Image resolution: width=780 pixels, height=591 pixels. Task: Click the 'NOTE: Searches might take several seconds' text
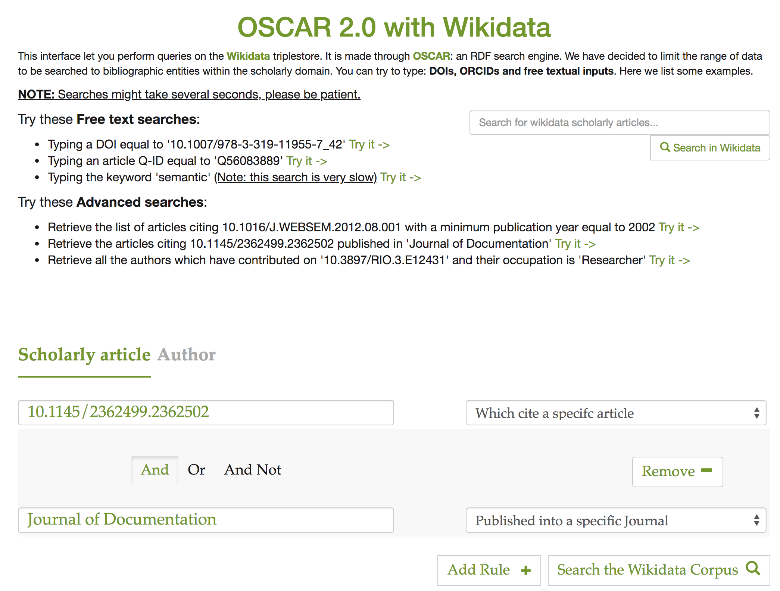coord(189,94)
